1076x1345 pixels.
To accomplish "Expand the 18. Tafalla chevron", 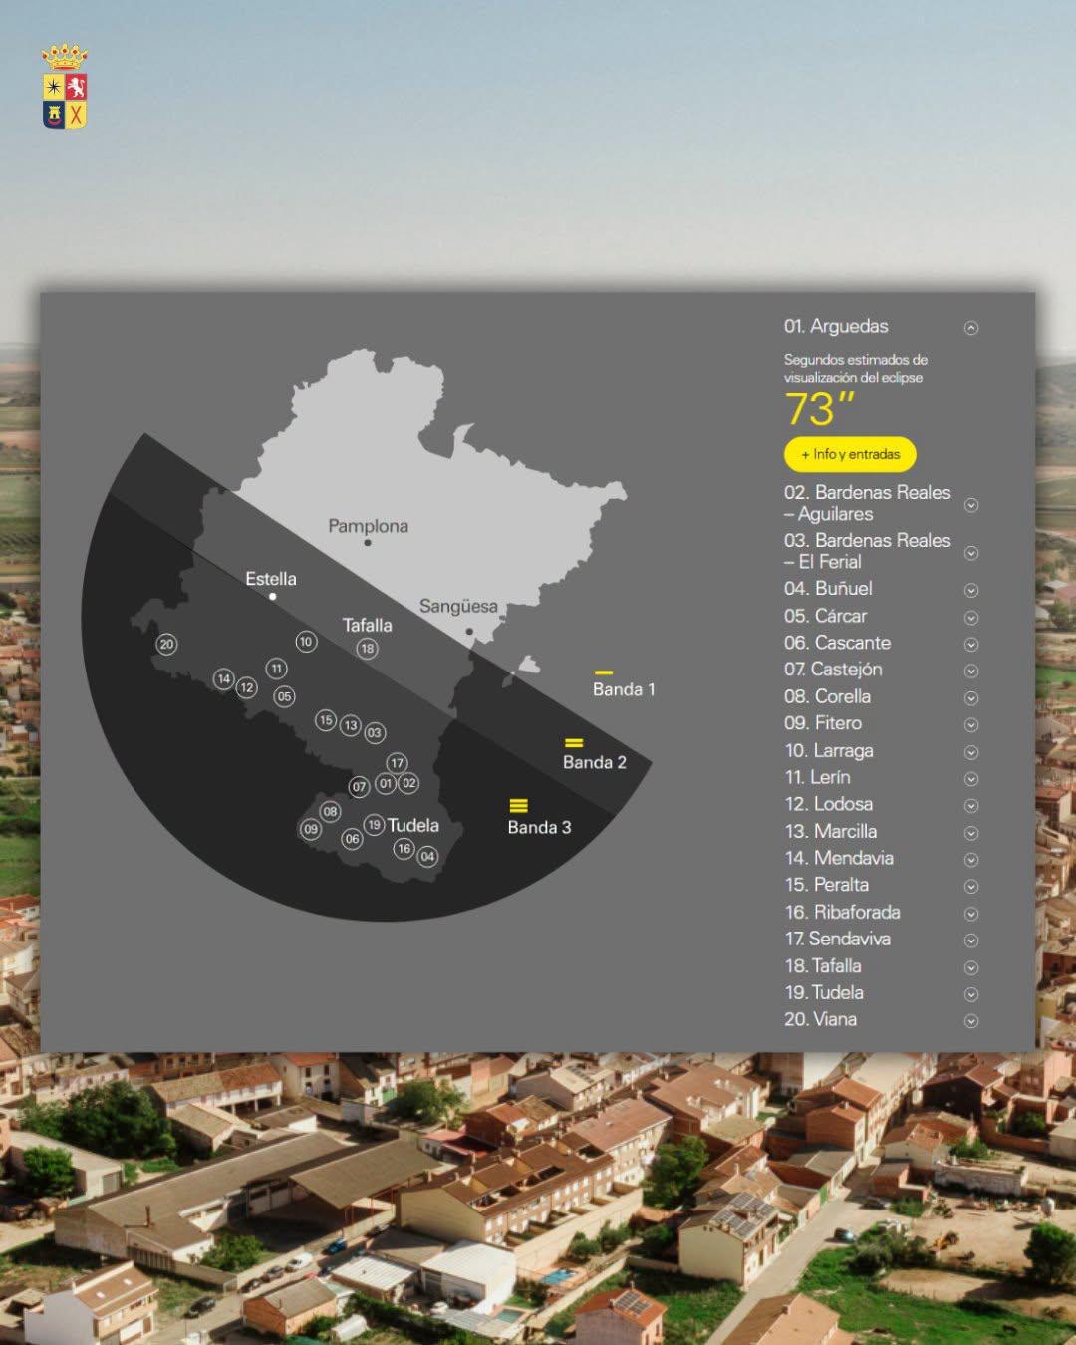I will [x=971, y=967].
